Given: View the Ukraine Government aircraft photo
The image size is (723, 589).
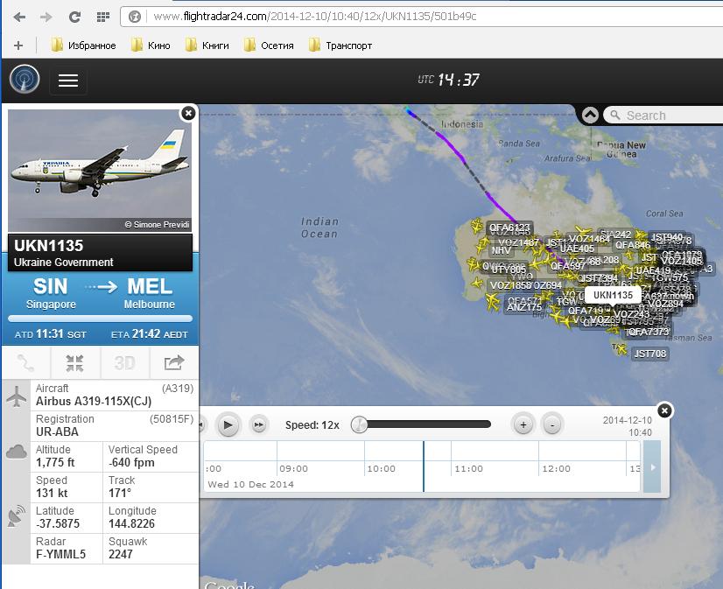Looking at the screenshot, I should 100,171.
